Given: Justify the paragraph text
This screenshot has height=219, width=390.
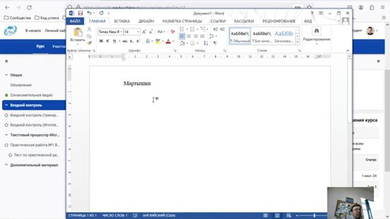Looking at the screenshot, I should (202, 36).
